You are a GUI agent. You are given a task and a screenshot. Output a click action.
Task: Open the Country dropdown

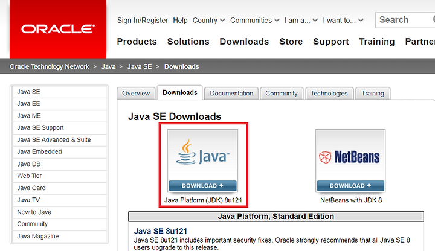[208, 21]
